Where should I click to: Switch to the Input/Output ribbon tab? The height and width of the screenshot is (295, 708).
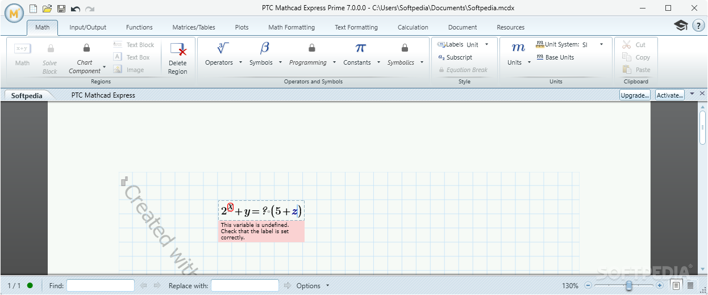click(88, 27)
